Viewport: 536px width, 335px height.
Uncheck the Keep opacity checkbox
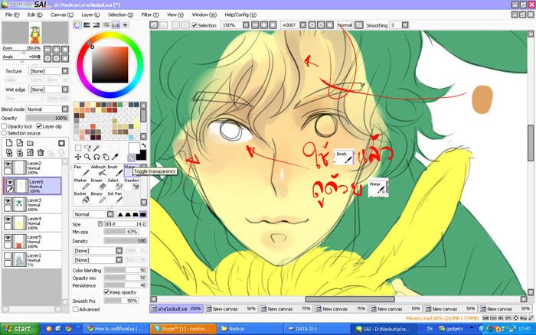tap(106, 292)
